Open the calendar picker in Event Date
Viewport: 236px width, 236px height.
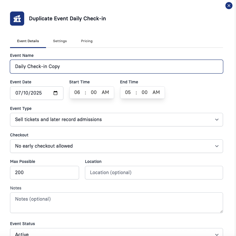pos(55,93)
